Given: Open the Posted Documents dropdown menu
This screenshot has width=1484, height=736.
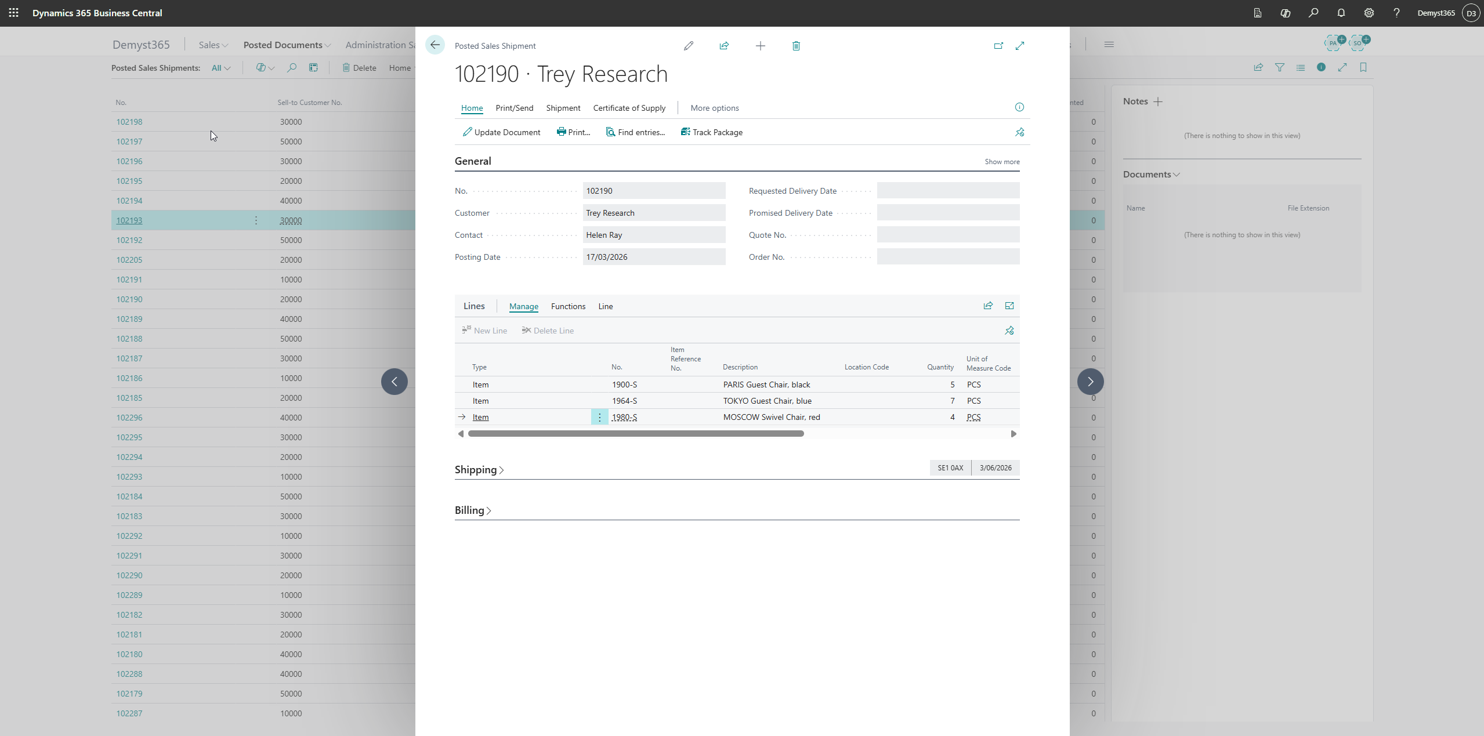Looking at the screenshot, I should point(287,45).
